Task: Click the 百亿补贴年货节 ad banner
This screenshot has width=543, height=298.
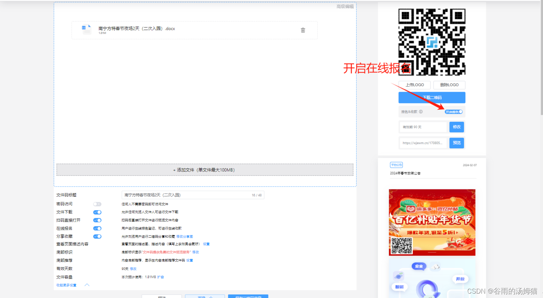Action: [432, 222]
